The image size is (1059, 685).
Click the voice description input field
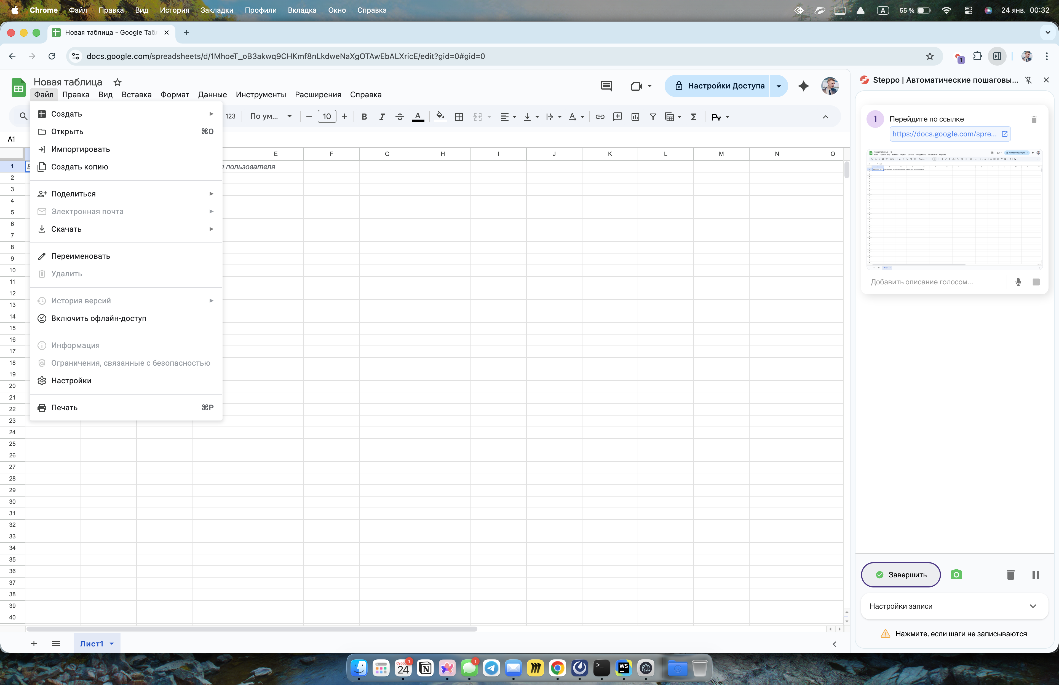934,282
